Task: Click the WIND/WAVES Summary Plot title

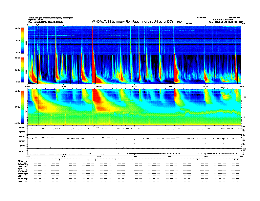Action: 137,22
